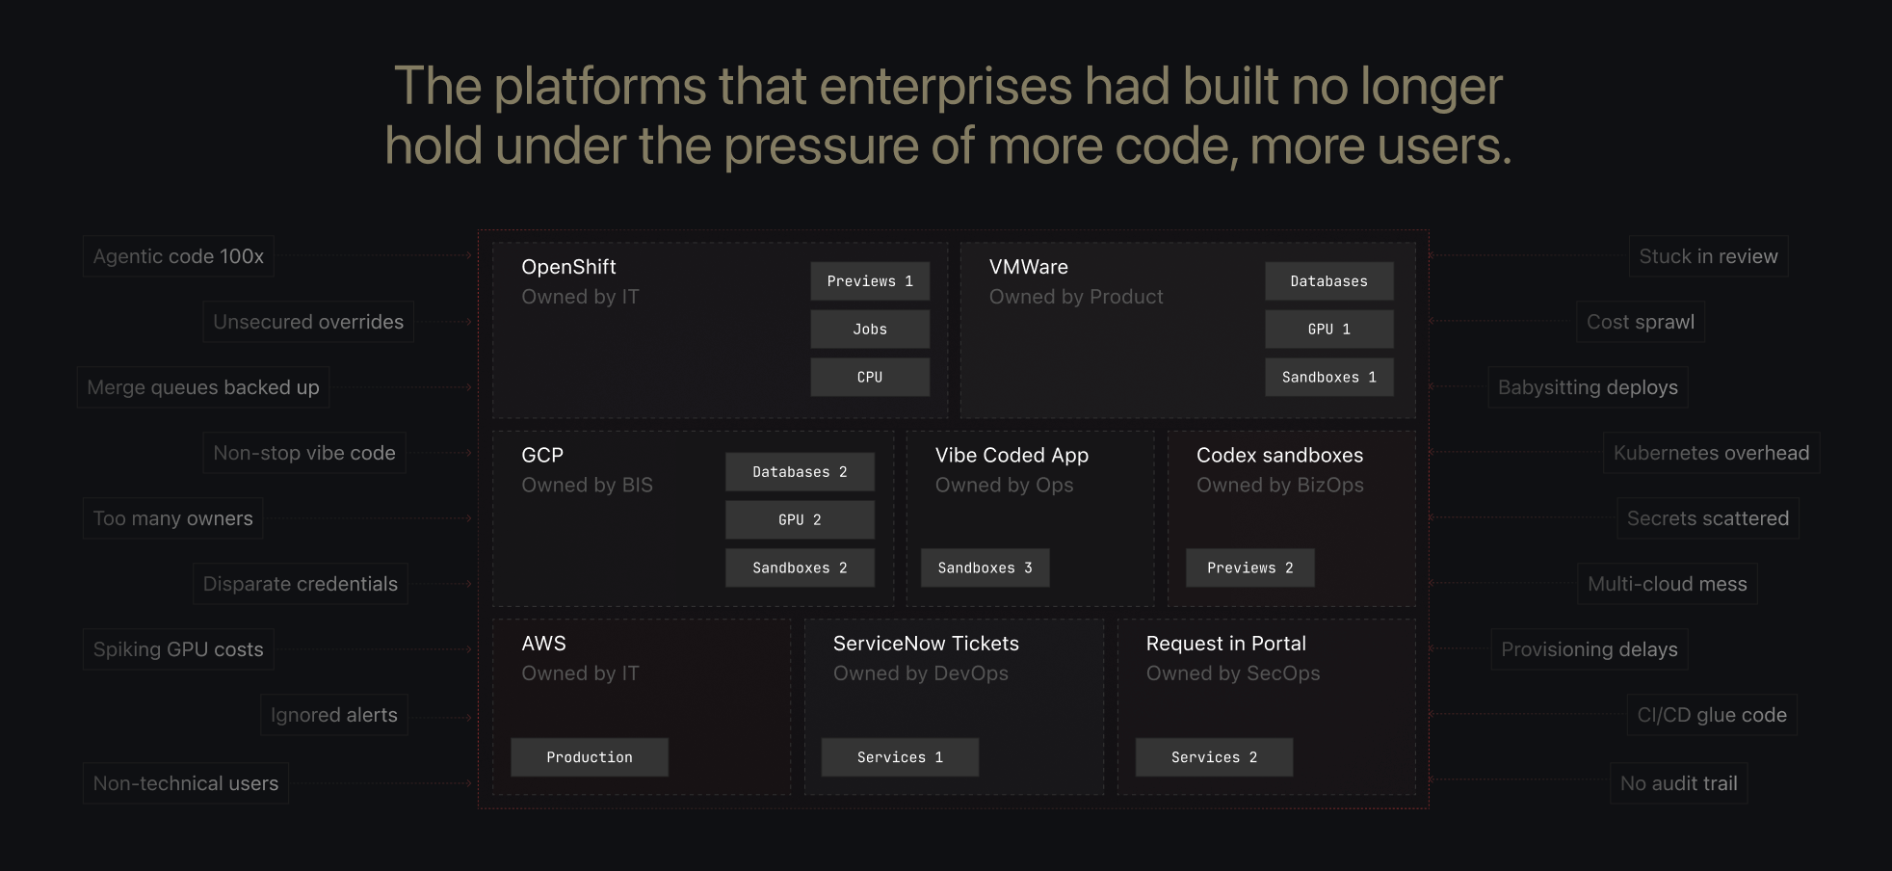The width and height of the screenshot is (1892, 871).
Task: Click Sandboxes 3 in Vibe Coded App
Action: [985, 568]
